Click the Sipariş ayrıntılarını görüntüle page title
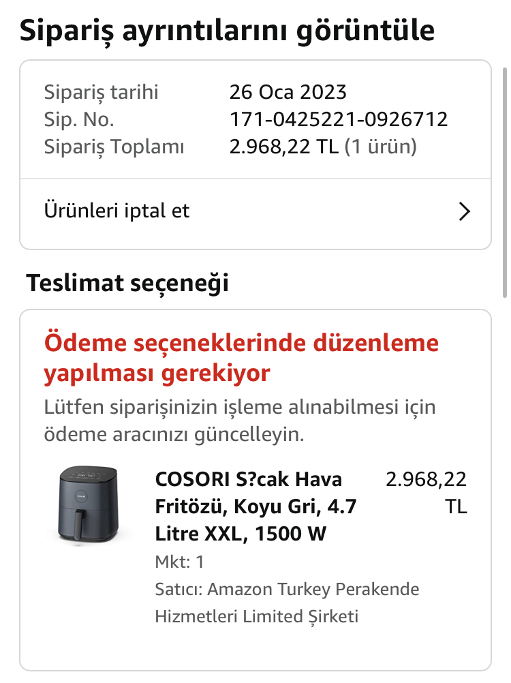This screenshot has height=683, width=511. pos(227,31)
